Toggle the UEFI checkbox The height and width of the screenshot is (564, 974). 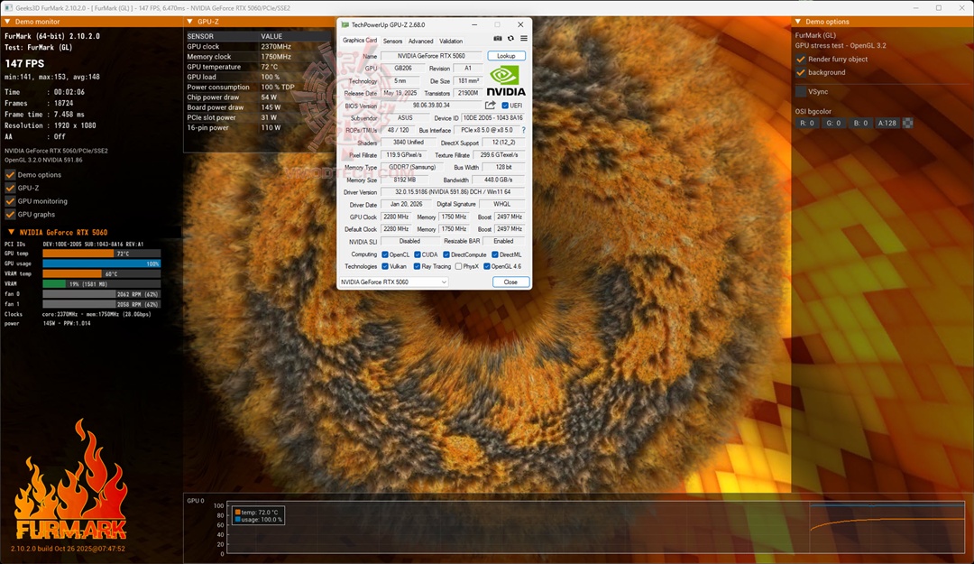[x=505, y=105]
